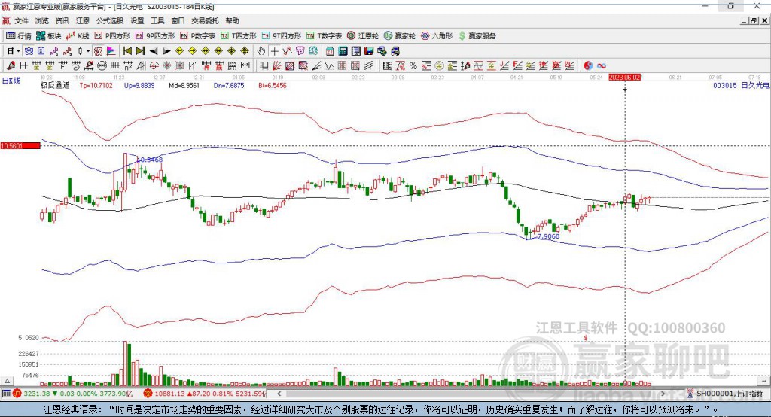The width and height of the screenshot is (771, 417).
Task: Select the red pencil drawing tool
Action: coord(11,66)
